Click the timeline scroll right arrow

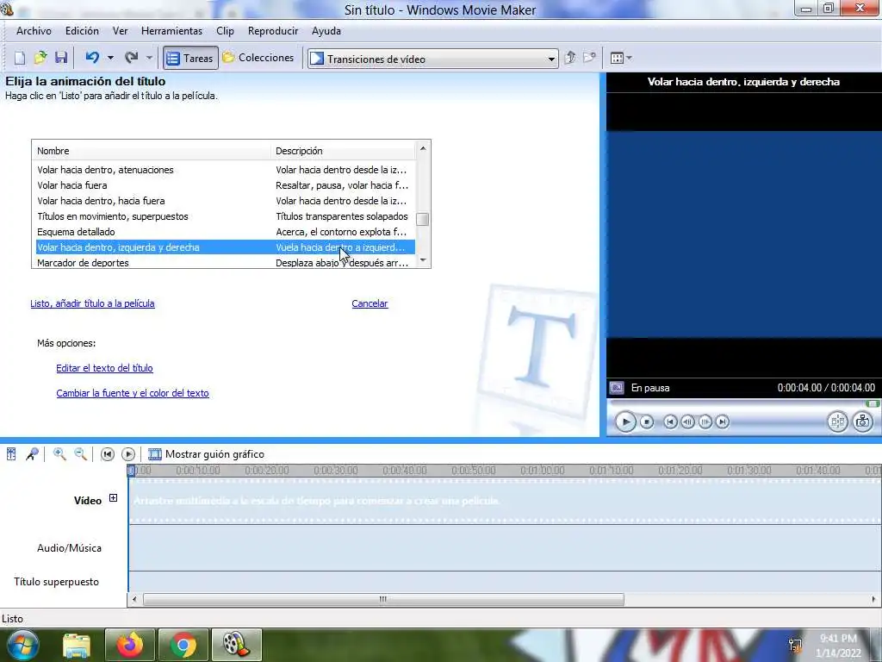(873, 599)
